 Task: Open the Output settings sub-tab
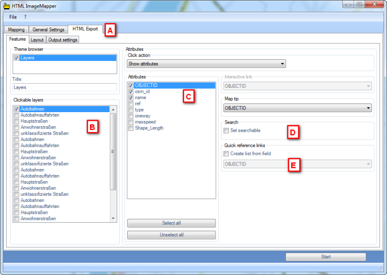point(63,40)
